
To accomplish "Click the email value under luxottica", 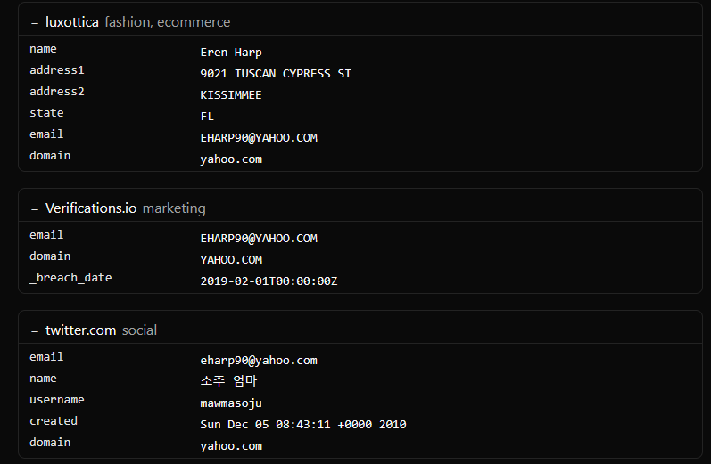I will 259,138.
